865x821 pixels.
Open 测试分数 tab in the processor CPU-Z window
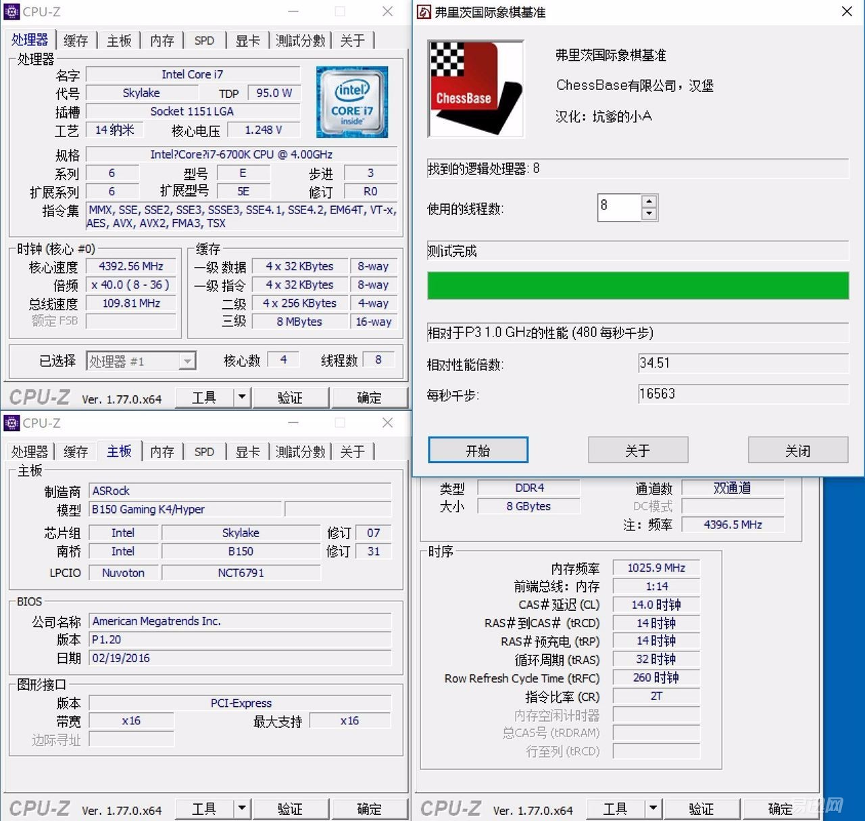[301, 41]
